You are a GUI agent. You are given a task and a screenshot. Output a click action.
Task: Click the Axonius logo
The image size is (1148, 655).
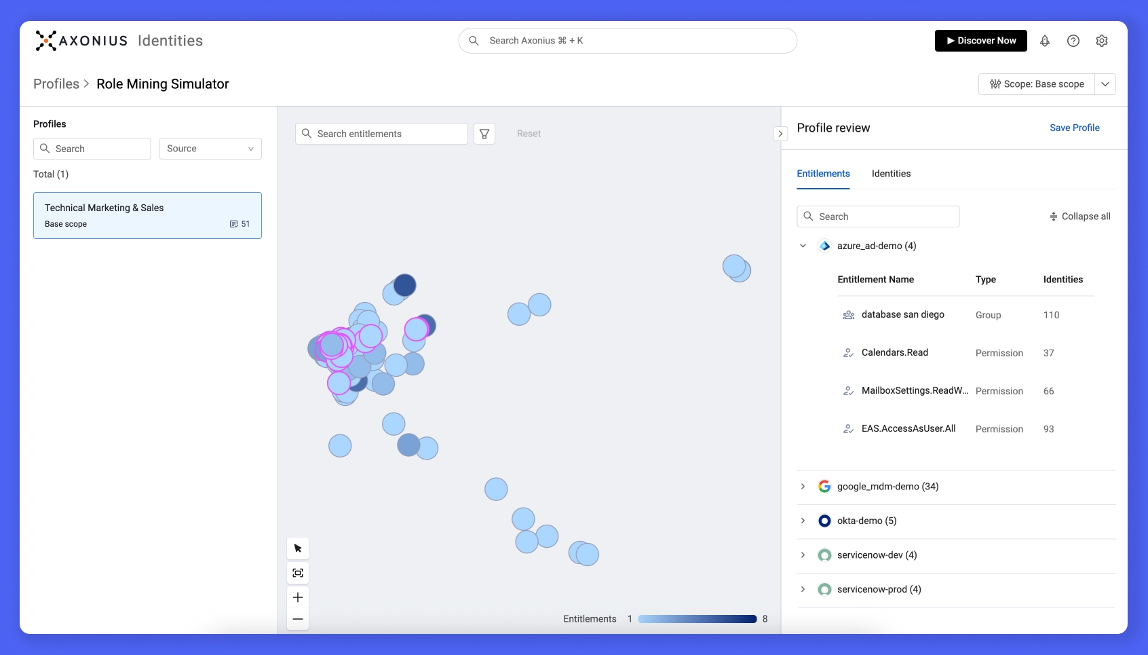[81, 41]
